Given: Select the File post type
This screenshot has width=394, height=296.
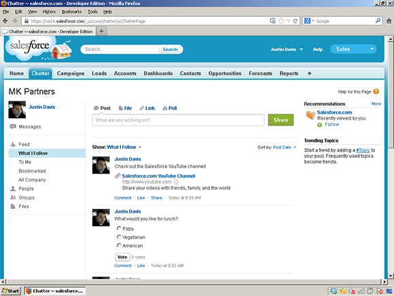Looking at the screenshot, I should tap(125, 108).
